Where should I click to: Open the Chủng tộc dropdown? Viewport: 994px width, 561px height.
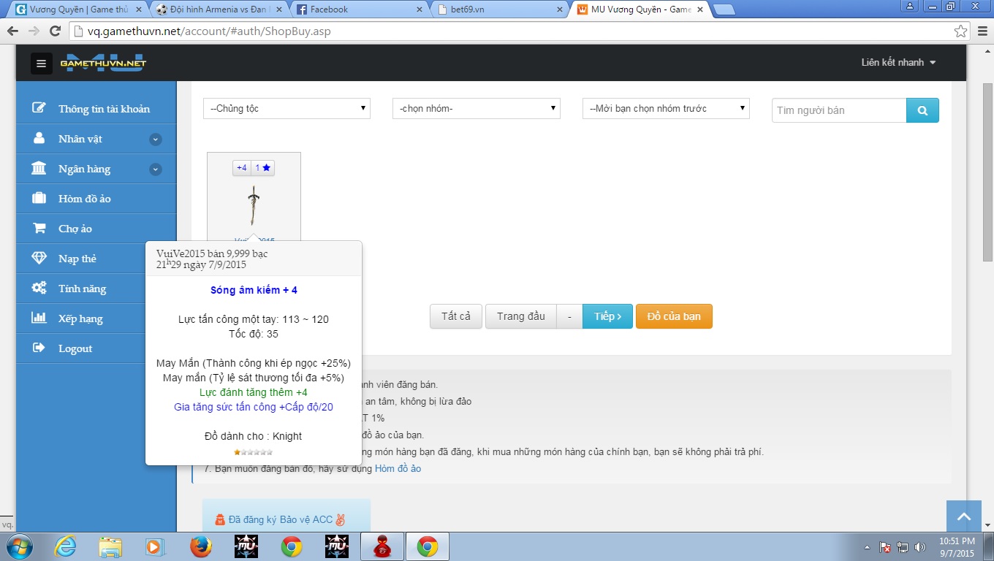pos(287,109)
